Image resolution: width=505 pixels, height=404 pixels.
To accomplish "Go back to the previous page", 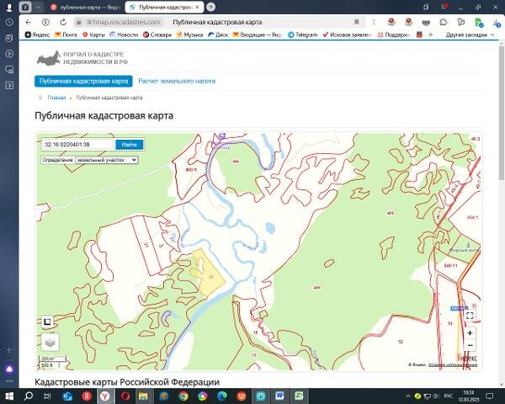I will coord(29,22).
